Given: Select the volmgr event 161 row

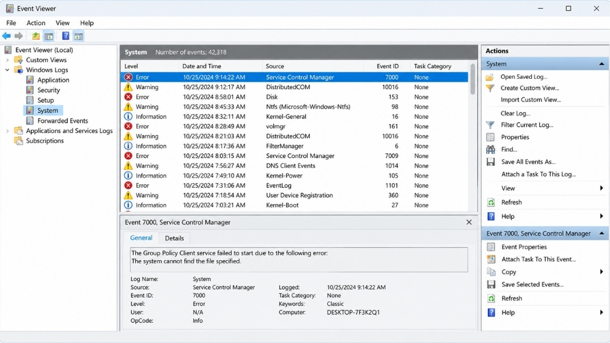Looking at the screenshot, I should [295, 127].
